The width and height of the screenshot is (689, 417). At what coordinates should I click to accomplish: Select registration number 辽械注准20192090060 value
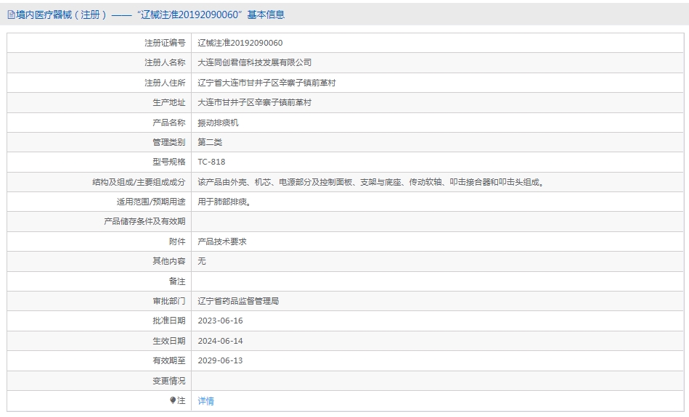point(240,43)
